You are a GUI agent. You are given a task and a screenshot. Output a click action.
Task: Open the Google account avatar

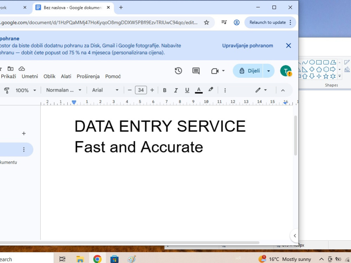click(x=286, y=71)
